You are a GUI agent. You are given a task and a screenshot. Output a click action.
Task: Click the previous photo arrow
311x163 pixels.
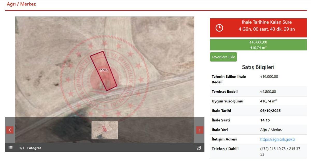tap(10, 130)
